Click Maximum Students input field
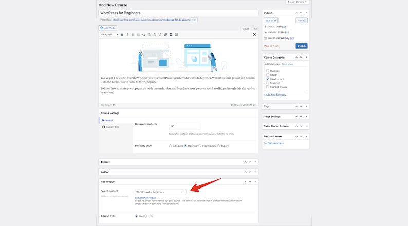This screenshot has height=226, width=408. [x=185, y=126]
